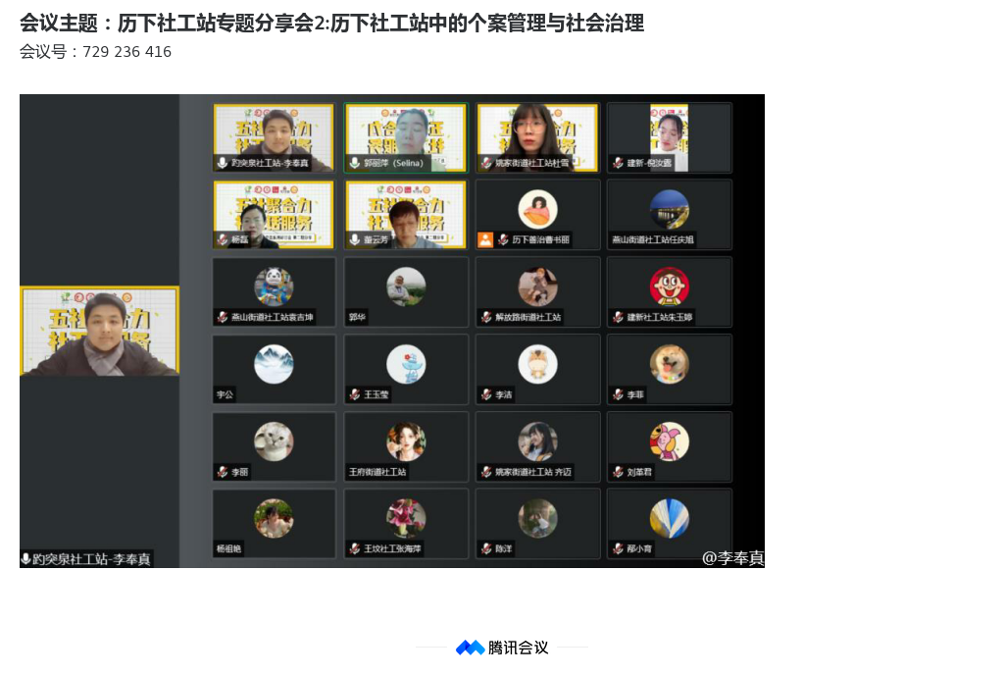
Task: Click the muted mic icon for 建新-倪汝露
Action: 618,163
